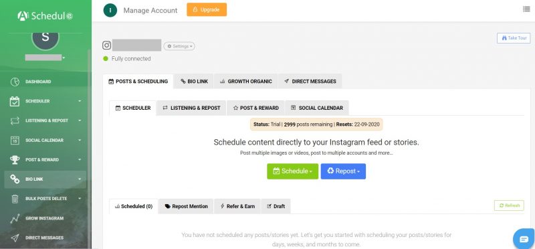Screen dimensions: 535x249
Task: Click the Instagram logo icon
Action: tap(107, 46)
